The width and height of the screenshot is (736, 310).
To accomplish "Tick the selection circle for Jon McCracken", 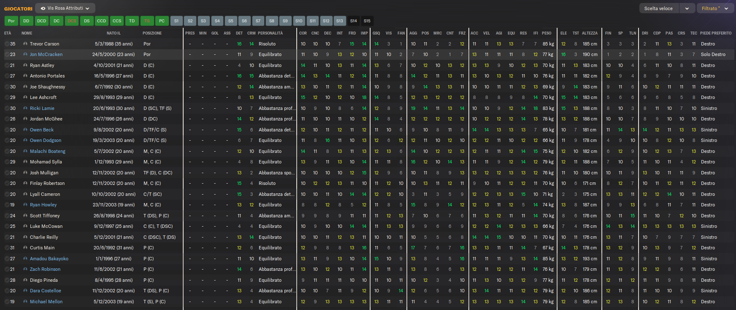I will tap(7, 55).
